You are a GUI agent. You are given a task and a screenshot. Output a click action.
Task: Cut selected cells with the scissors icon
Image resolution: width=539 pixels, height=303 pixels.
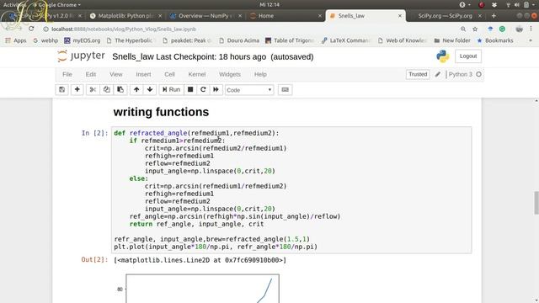tap(93, 90)
